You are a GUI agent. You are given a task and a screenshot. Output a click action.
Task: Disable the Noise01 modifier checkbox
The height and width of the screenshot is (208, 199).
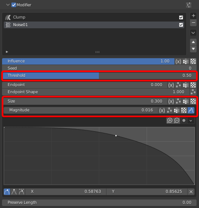coord(181,25)
